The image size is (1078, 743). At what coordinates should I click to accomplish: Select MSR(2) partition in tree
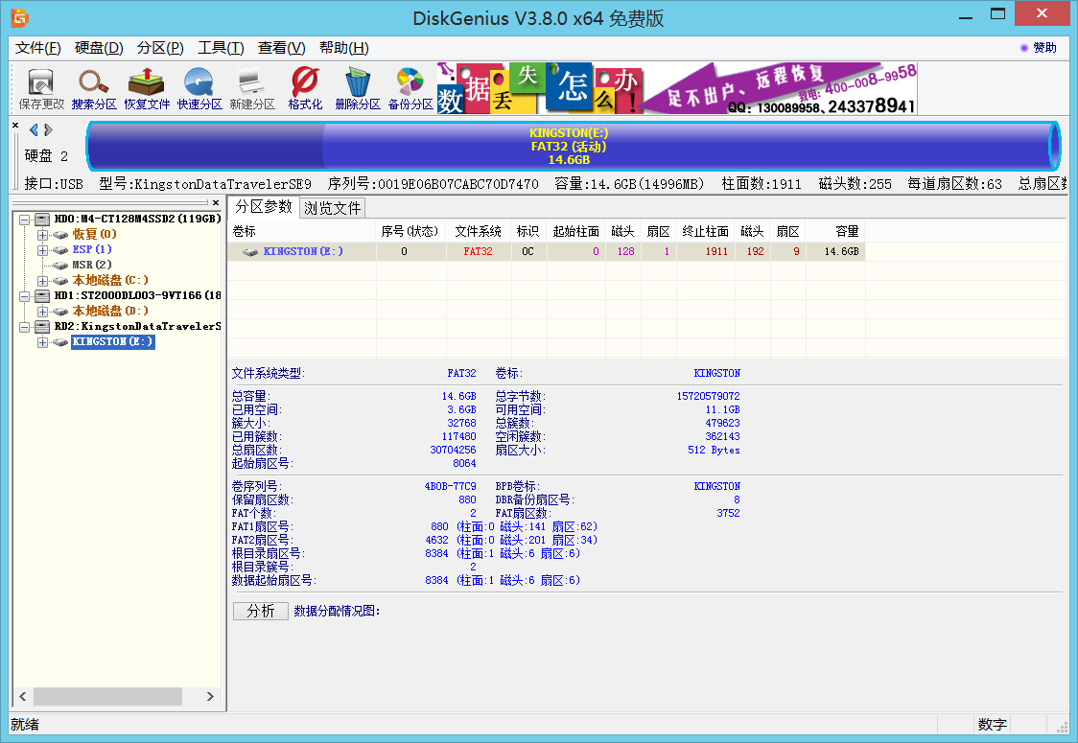92,265
